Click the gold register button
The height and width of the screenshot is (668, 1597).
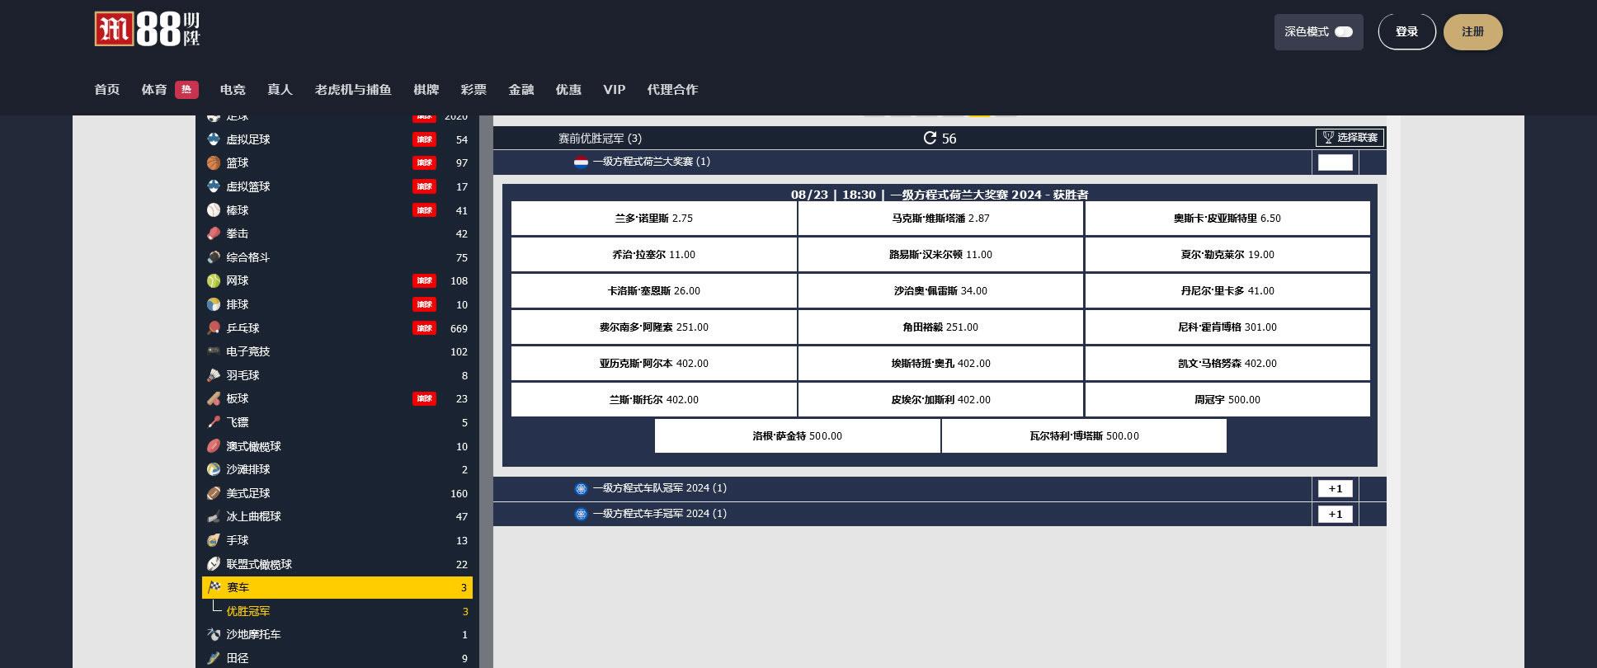[1472, 32]
